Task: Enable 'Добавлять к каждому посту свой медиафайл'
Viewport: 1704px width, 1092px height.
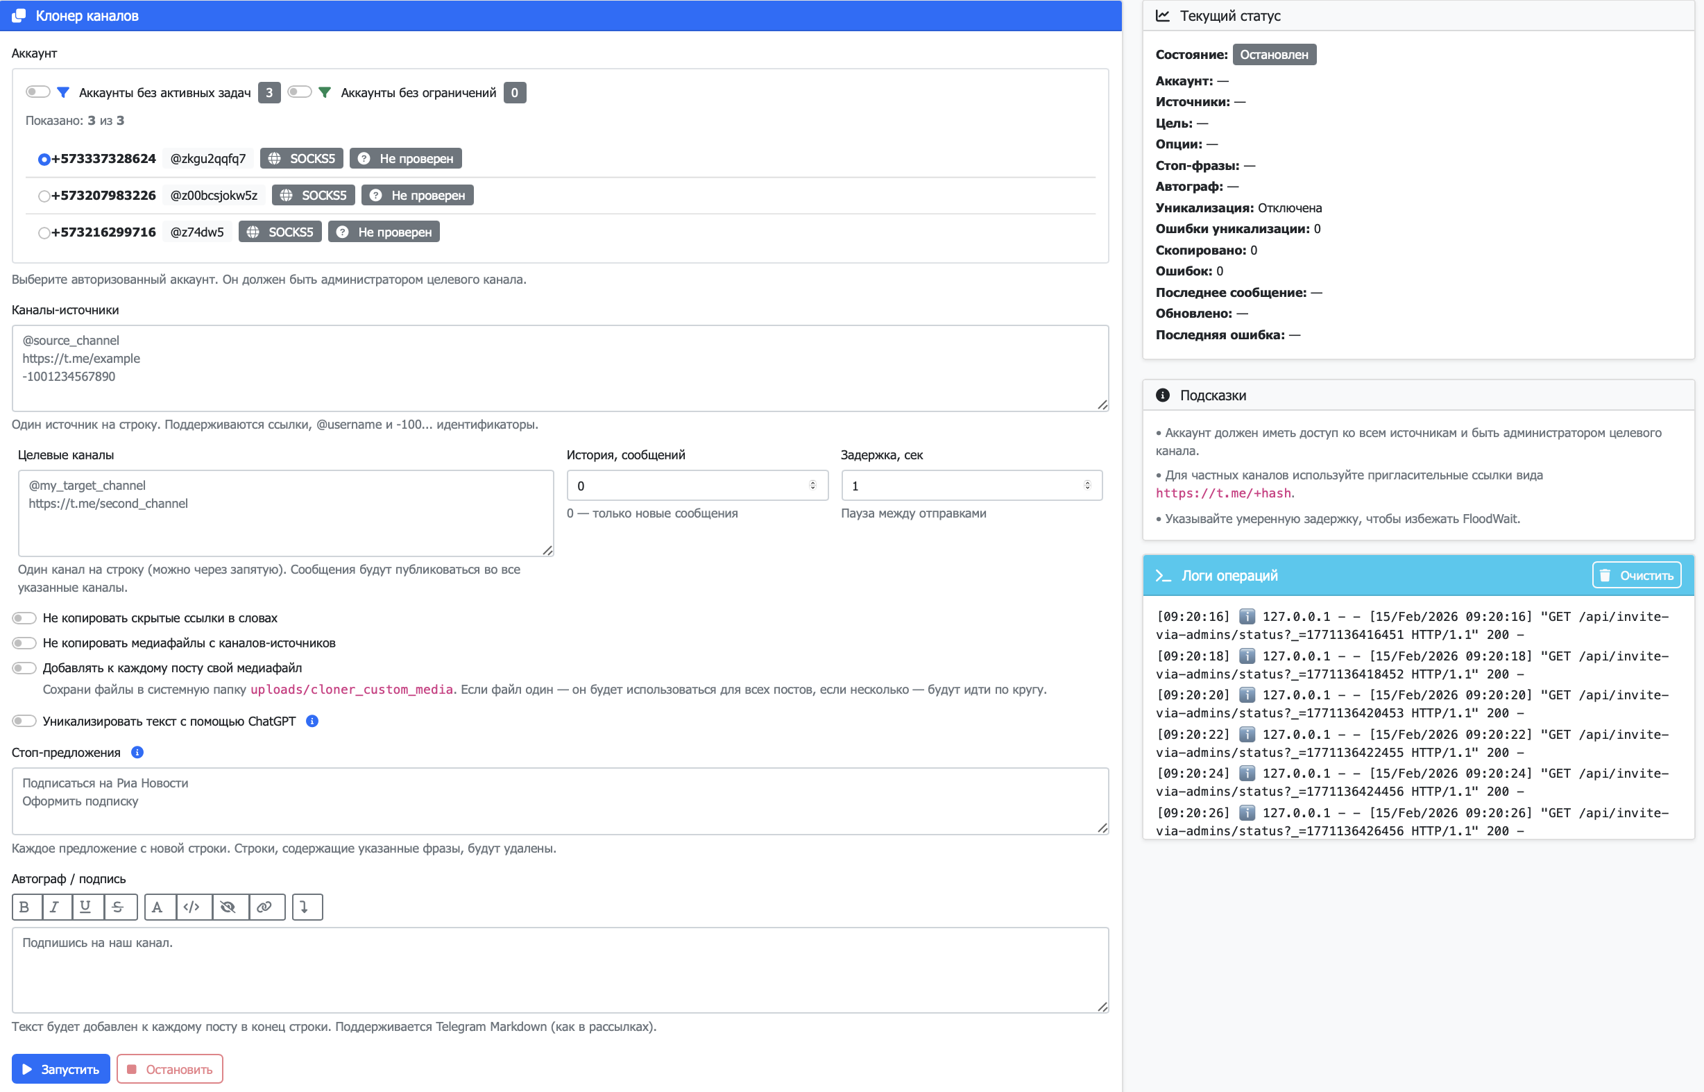Action: click(25, 668)
